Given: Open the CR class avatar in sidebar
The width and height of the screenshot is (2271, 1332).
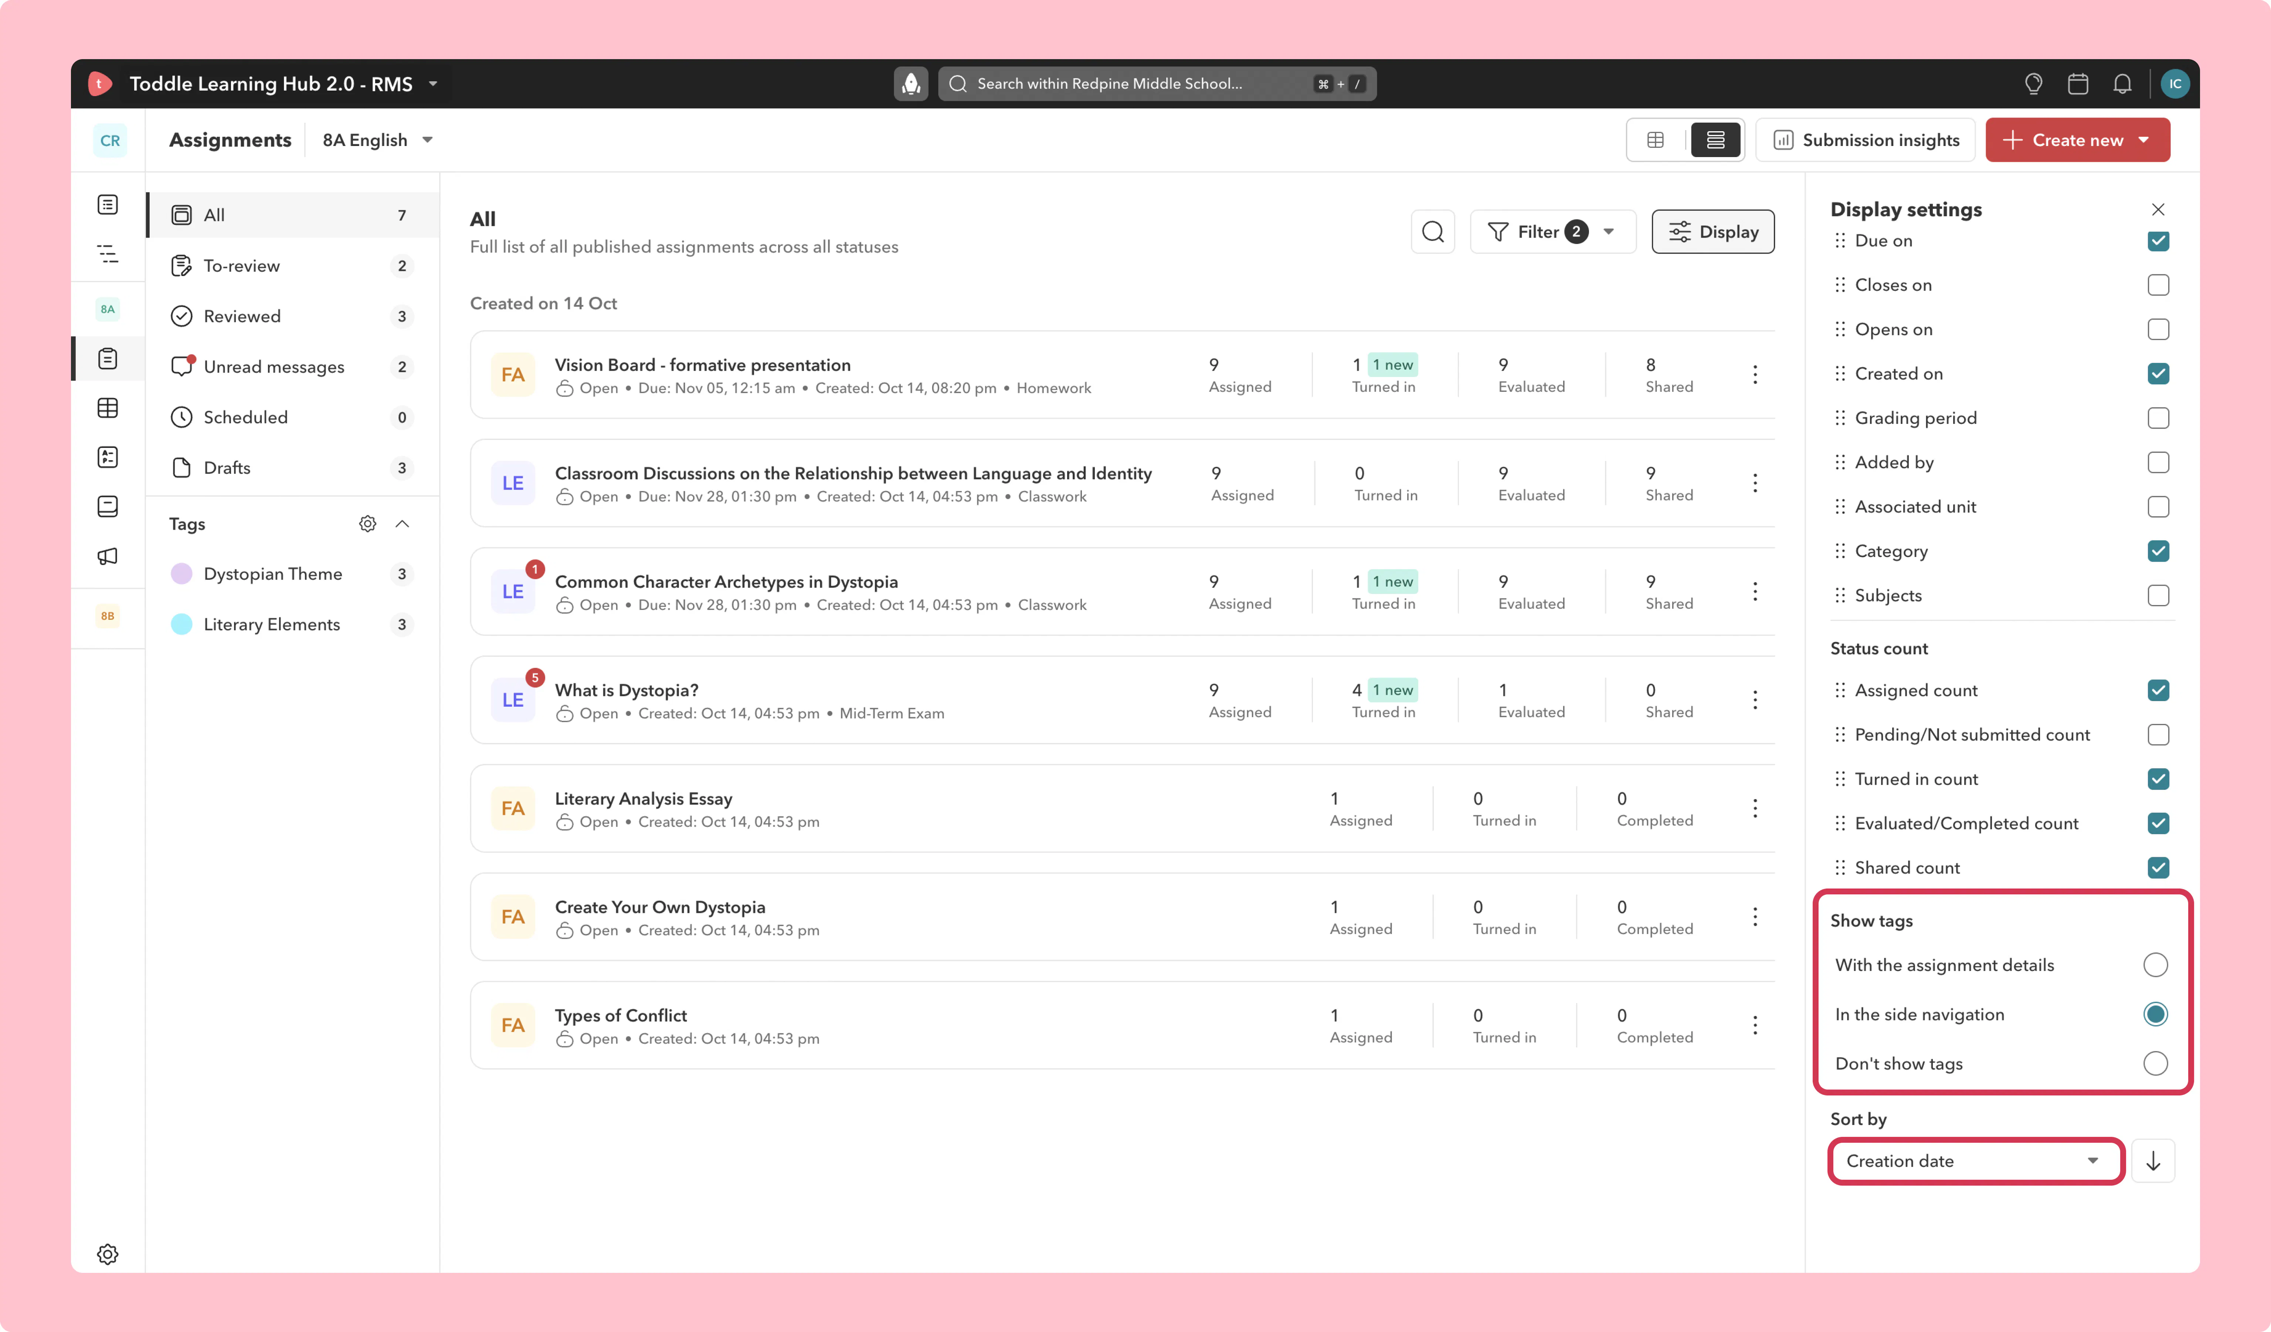Looking at the screenshot, I should 110,140.
